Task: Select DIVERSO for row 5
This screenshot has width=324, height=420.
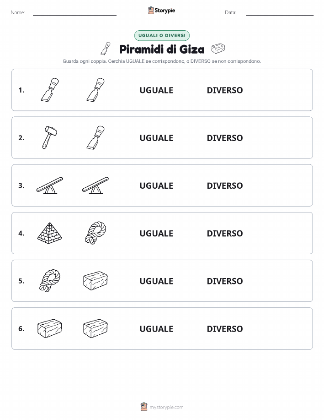Action: point(225,281)
